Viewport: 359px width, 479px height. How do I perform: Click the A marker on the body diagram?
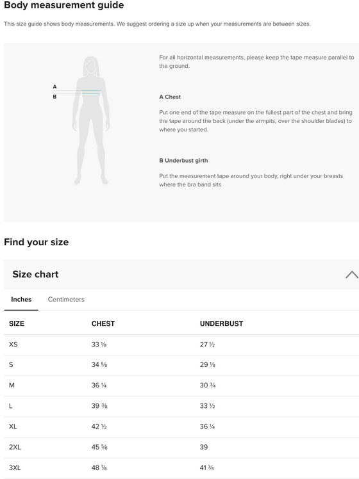54,86
